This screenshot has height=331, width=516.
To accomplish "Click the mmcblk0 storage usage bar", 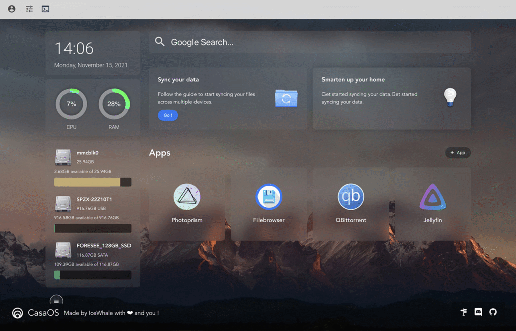I will click(x=93, y=182).
